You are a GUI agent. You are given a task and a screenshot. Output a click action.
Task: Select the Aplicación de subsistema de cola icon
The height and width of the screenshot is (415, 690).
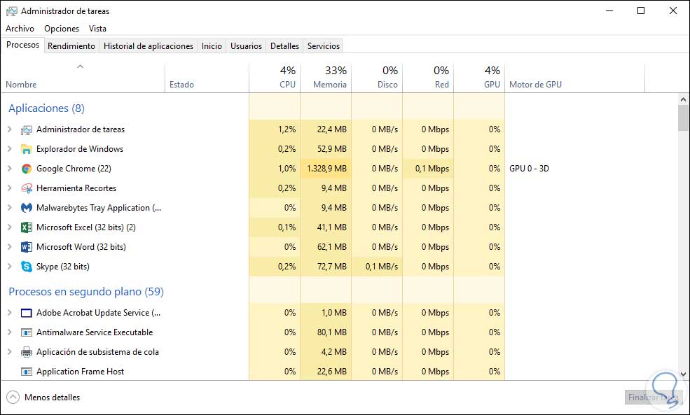tap(27, 352)
